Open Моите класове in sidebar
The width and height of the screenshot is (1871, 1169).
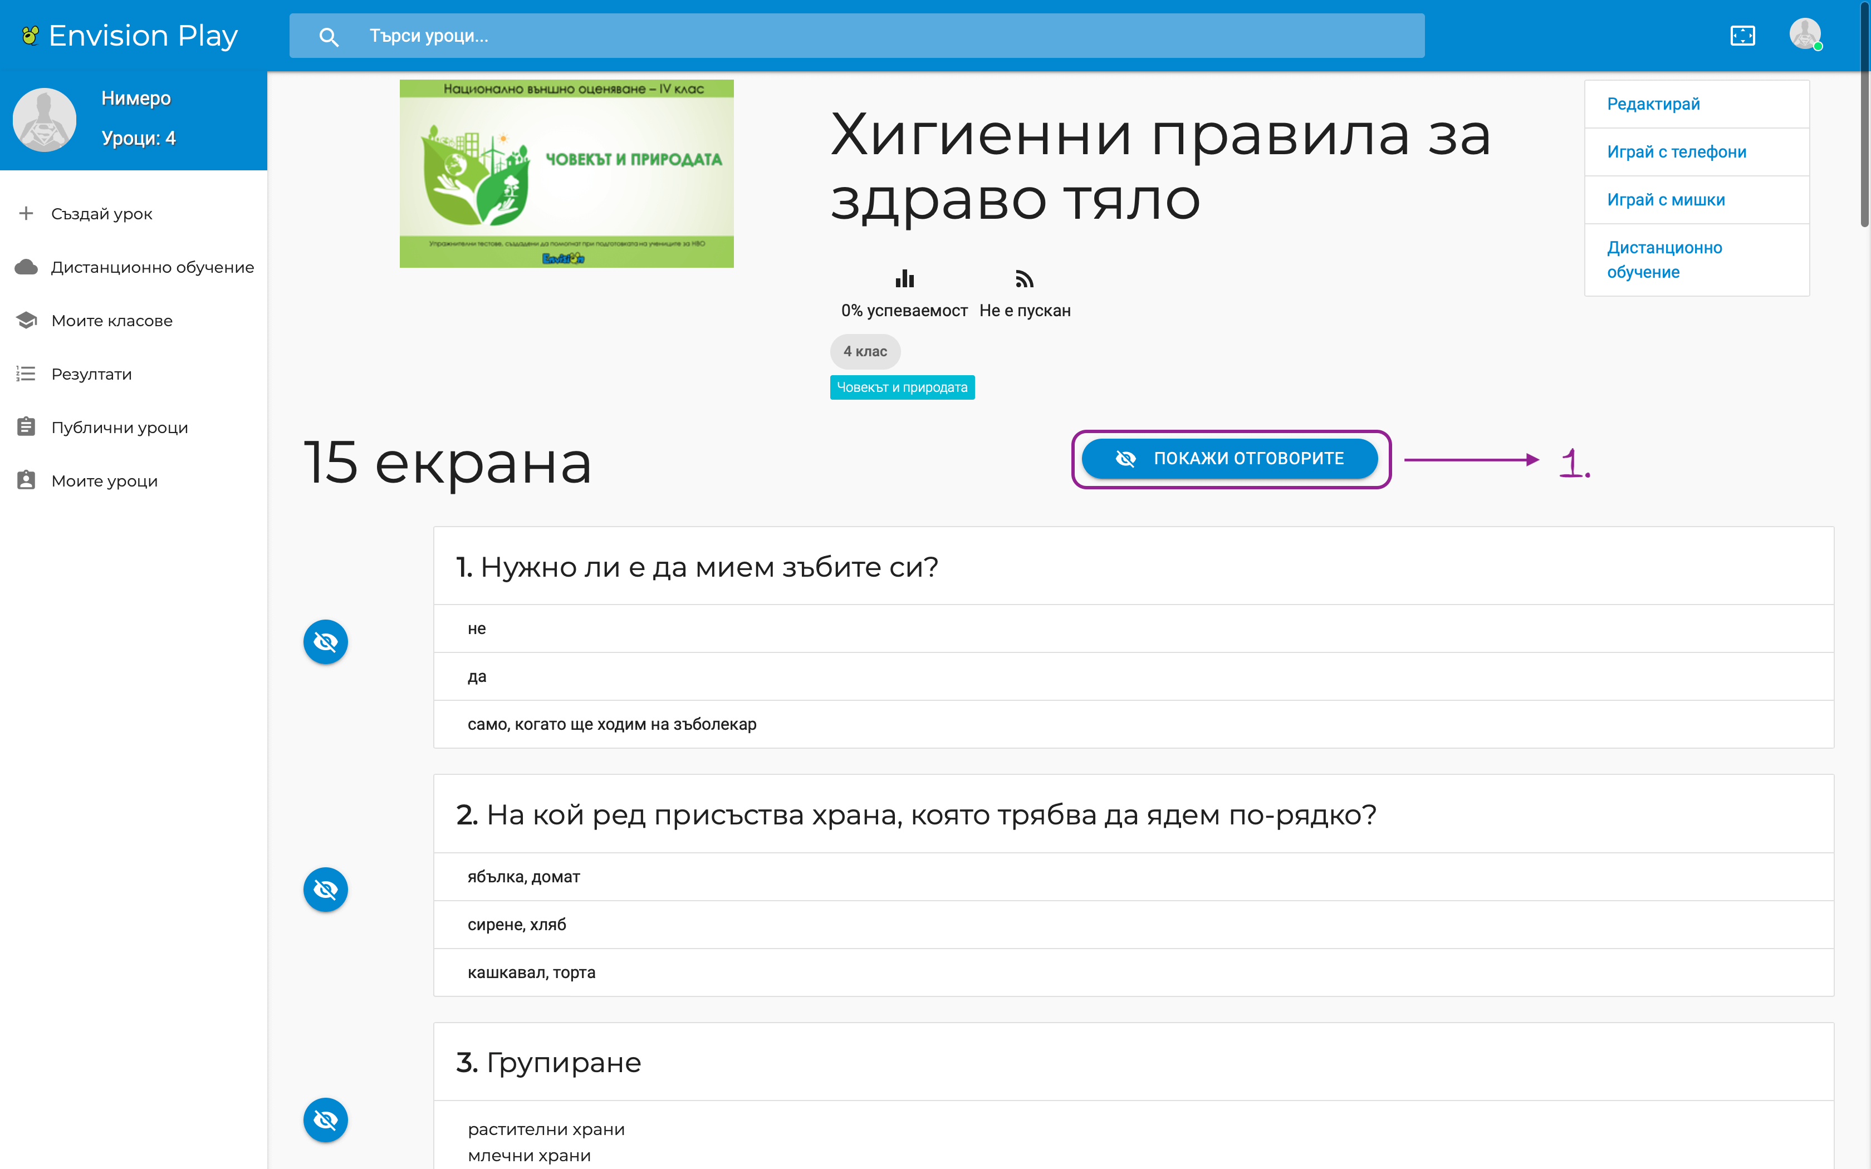pyautogui.click(x=111, y=320)
